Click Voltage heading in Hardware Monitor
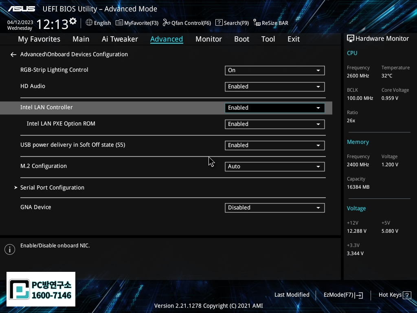This screenshot has height=313, width=417. click(x=356, y=208)
